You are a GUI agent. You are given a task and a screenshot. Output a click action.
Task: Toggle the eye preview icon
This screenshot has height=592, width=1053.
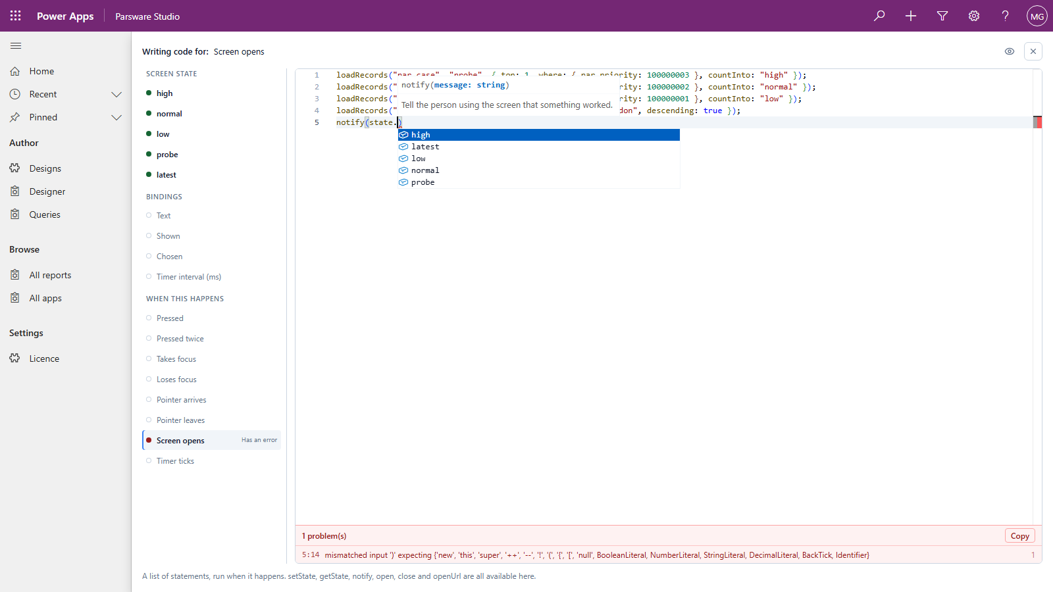point(1010,51)
